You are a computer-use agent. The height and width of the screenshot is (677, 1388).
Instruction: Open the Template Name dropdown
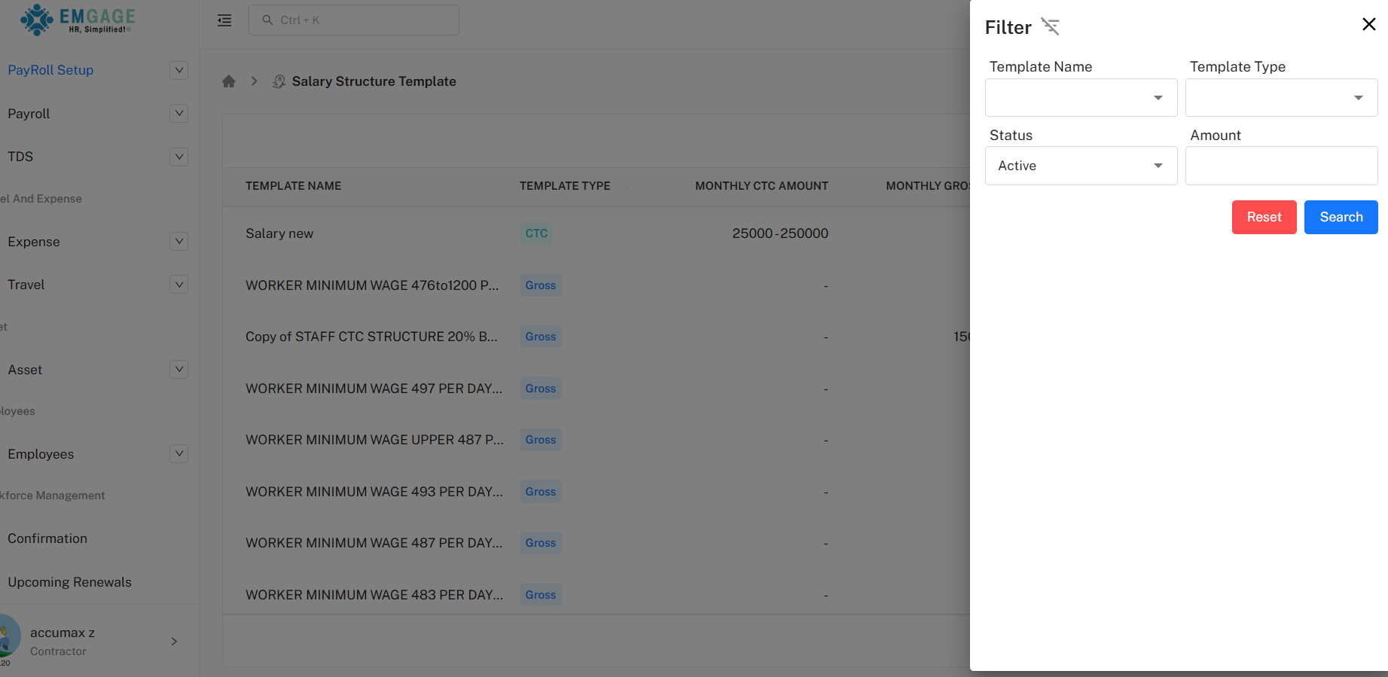click(x=1081, y=98)
